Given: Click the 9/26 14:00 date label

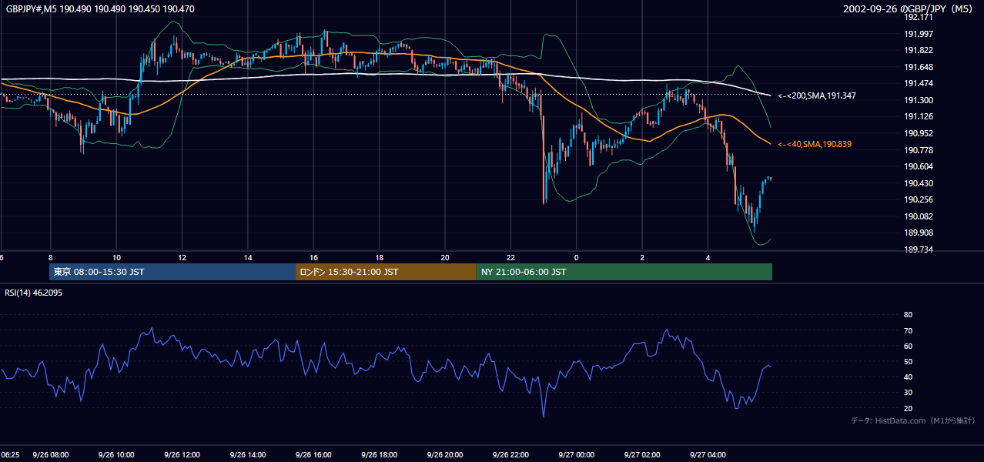Looking at the screenshot, I should (x=248, y=455).
